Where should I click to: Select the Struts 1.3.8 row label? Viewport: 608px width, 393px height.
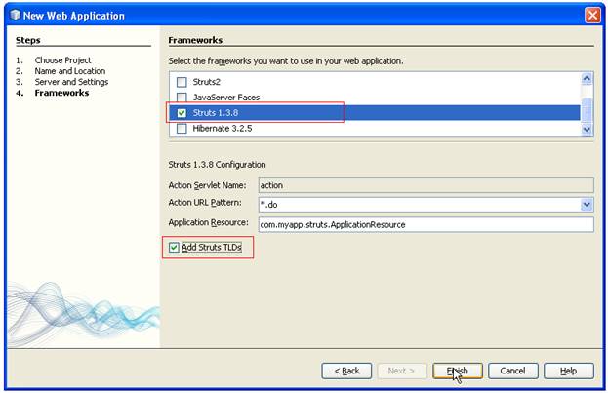click(216, 113)
